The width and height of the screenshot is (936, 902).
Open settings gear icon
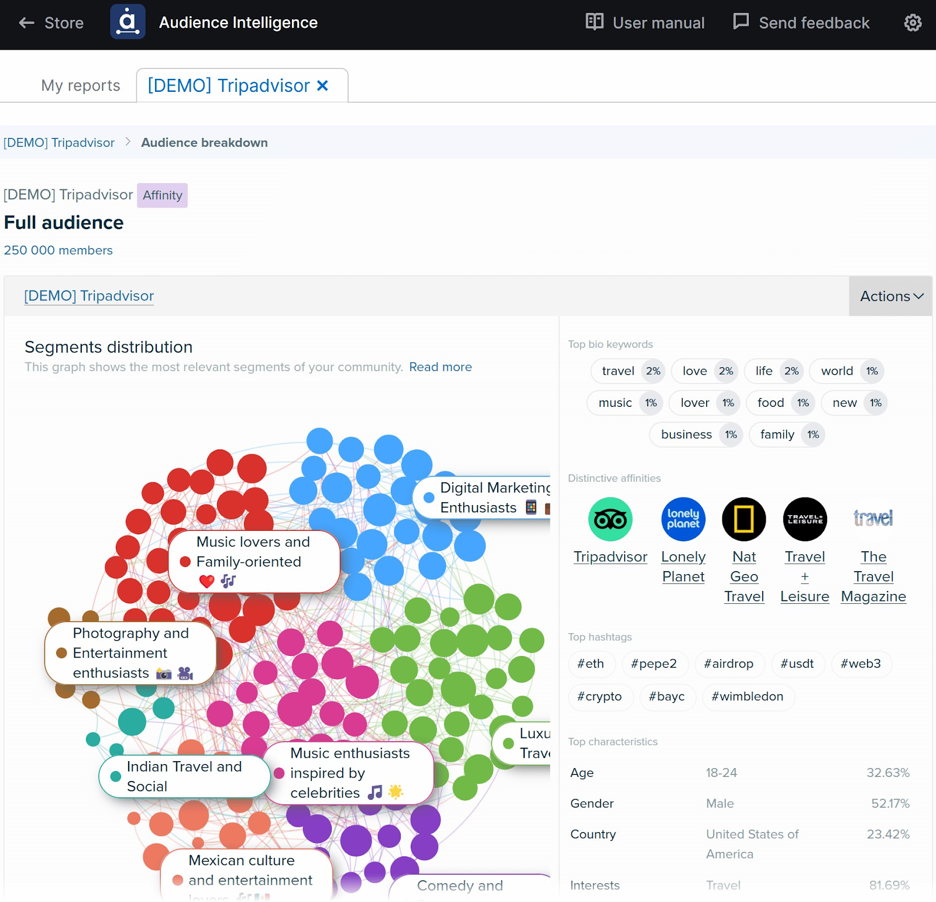[913, 23]
